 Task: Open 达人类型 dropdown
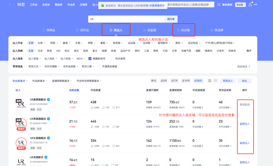35,59
